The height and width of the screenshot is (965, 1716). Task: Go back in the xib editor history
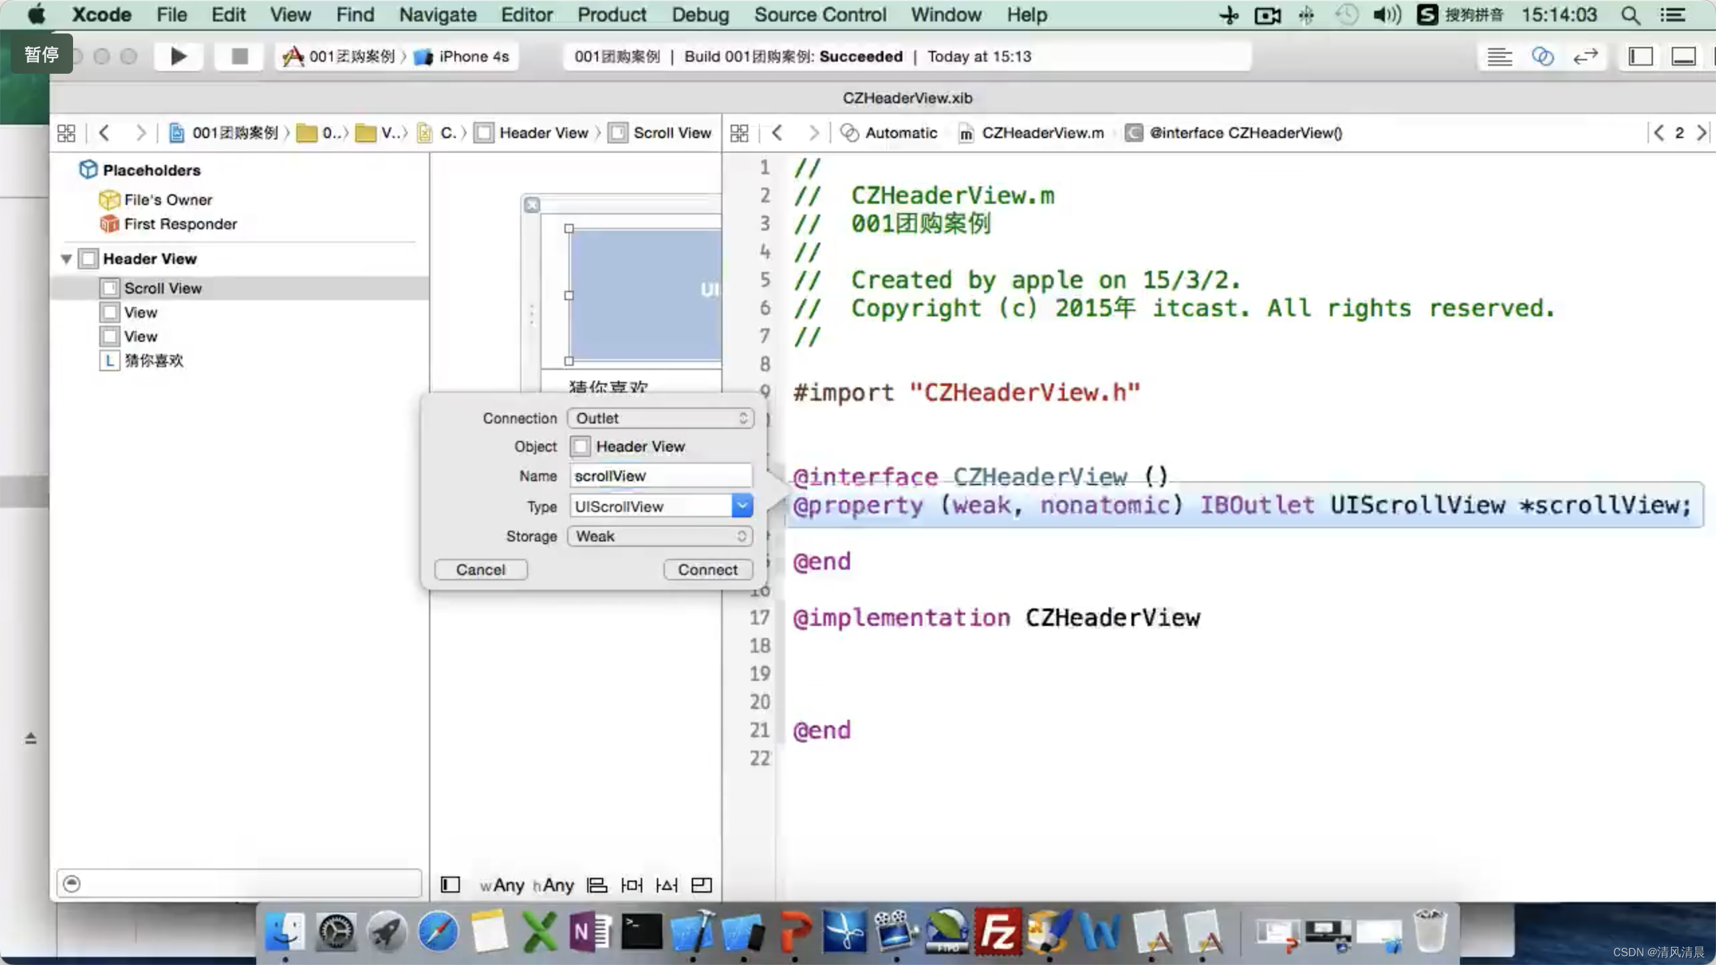click(x=104, y=133)
